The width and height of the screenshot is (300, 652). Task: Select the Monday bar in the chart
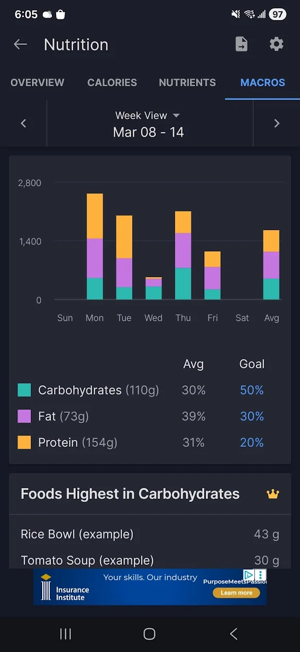(95, 247)
